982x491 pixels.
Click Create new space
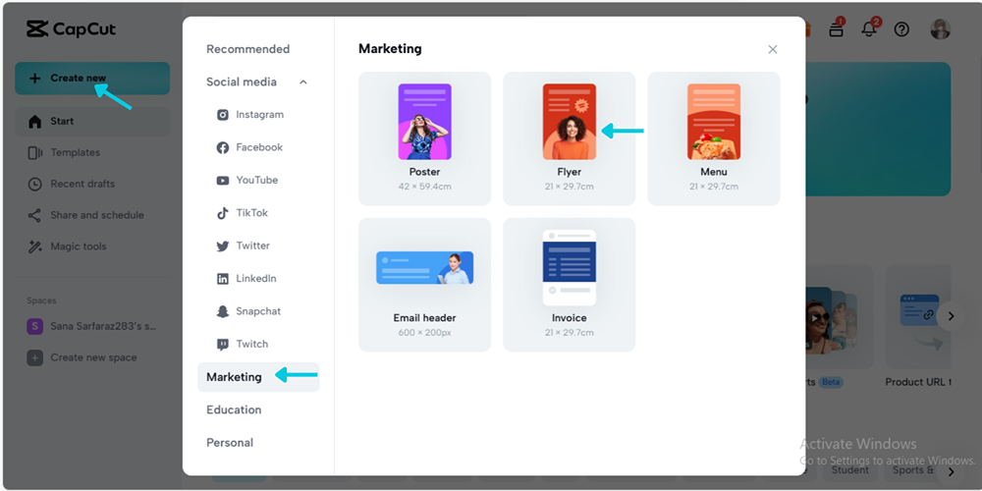(x=92, y=357)
